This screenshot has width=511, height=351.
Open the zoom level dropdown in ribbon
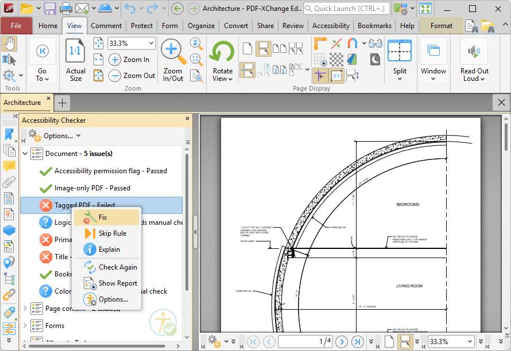point(151,44)
